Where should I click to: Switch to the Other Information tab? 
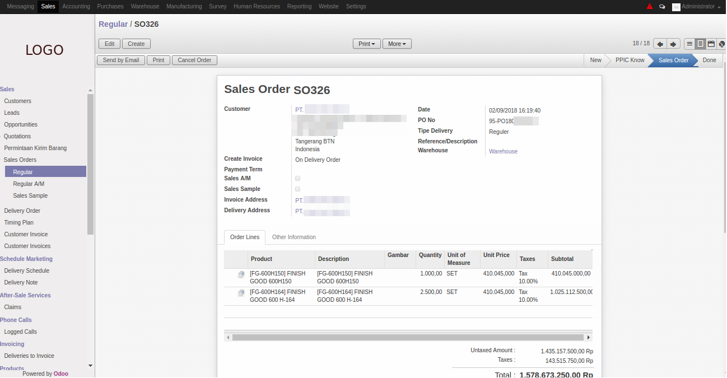294,237
